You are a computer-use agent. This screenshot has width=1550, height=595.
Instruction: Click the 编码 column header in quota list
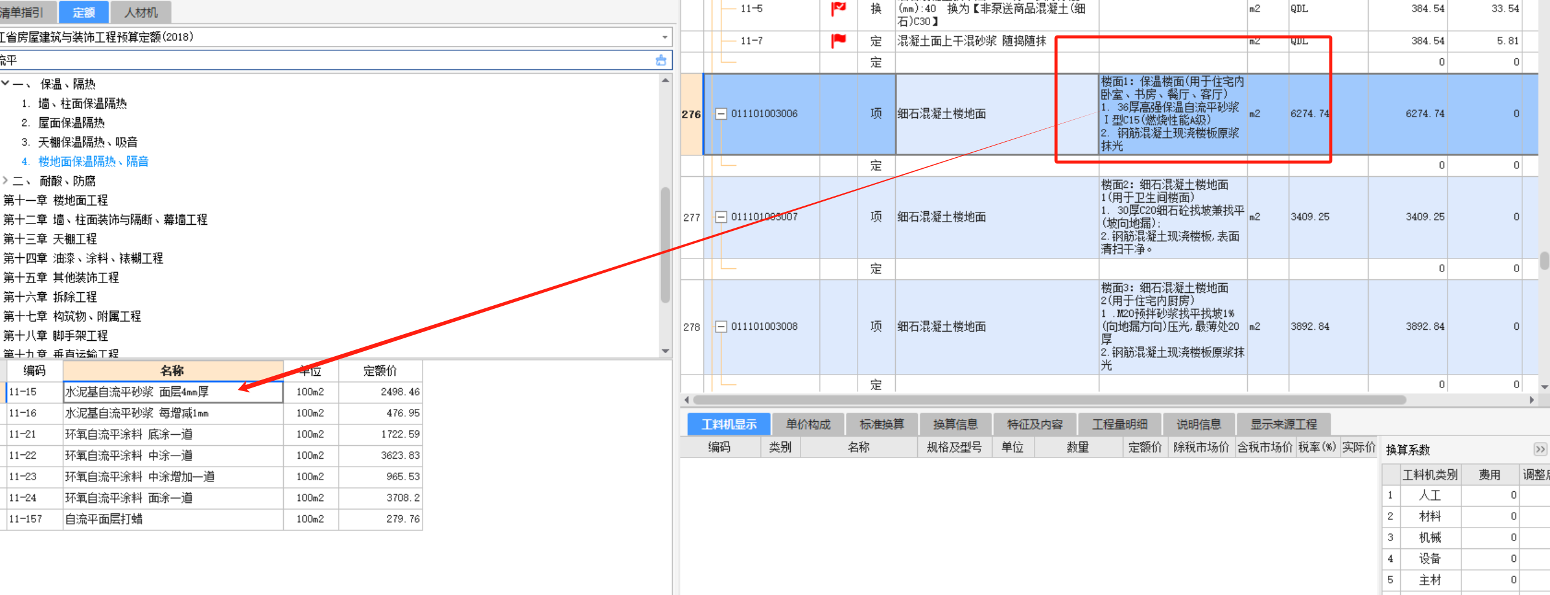pos(34,371)
